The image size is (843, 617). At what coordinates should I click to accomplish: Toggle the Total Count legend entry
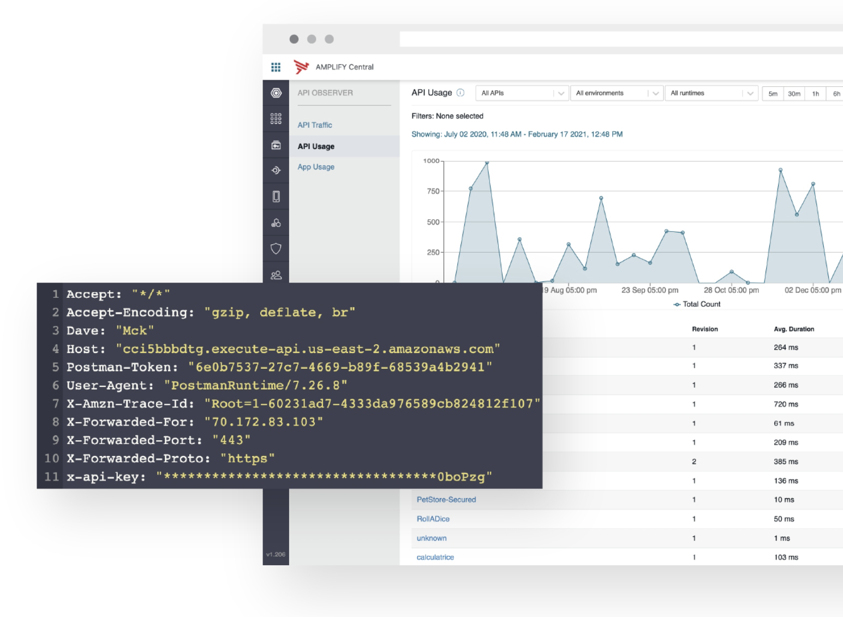point(697,304)
